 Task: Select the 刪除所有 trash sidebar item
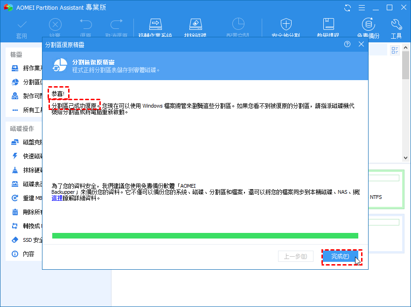point(27,212)
